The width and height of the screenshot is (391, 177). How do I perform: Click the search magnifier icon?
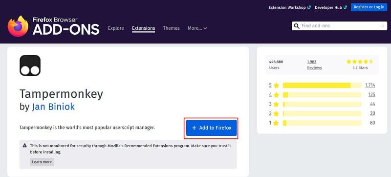(297, 26)
